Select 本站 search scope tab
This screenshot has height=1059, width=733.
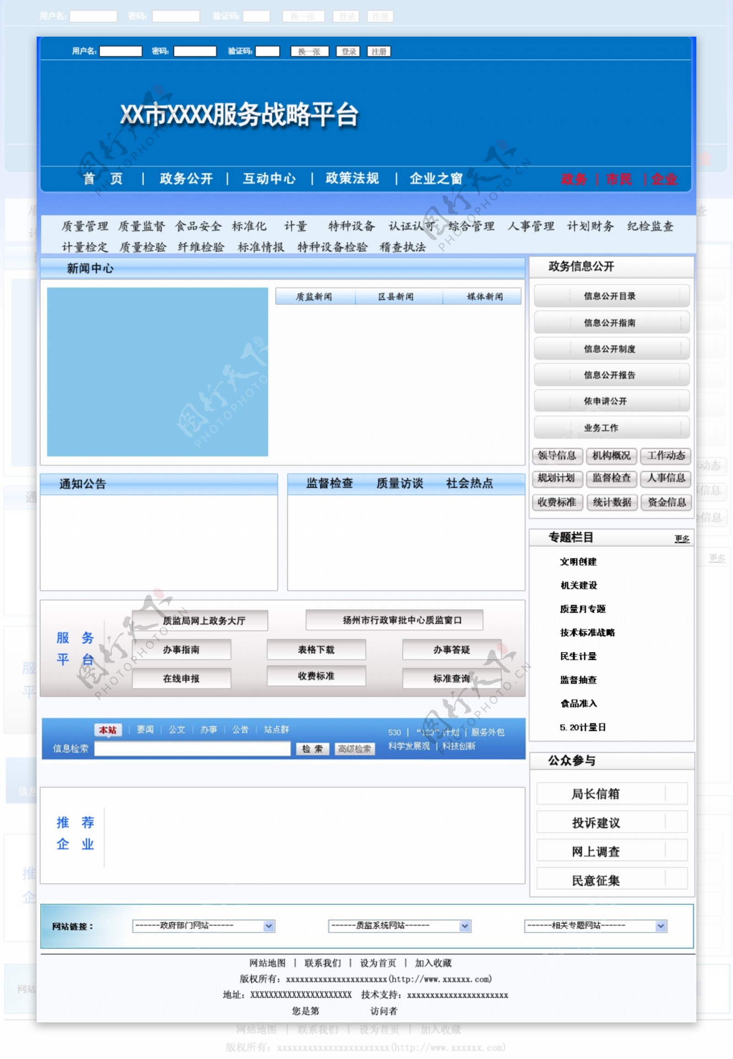[x=108, y=729]
